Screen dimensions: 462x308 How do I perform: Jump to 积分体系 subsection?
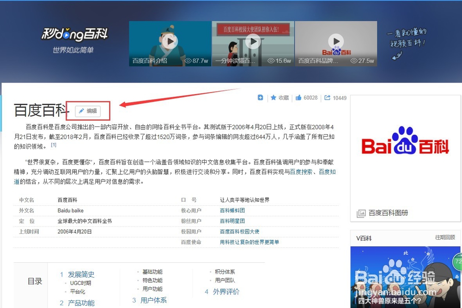coord(225,272)
